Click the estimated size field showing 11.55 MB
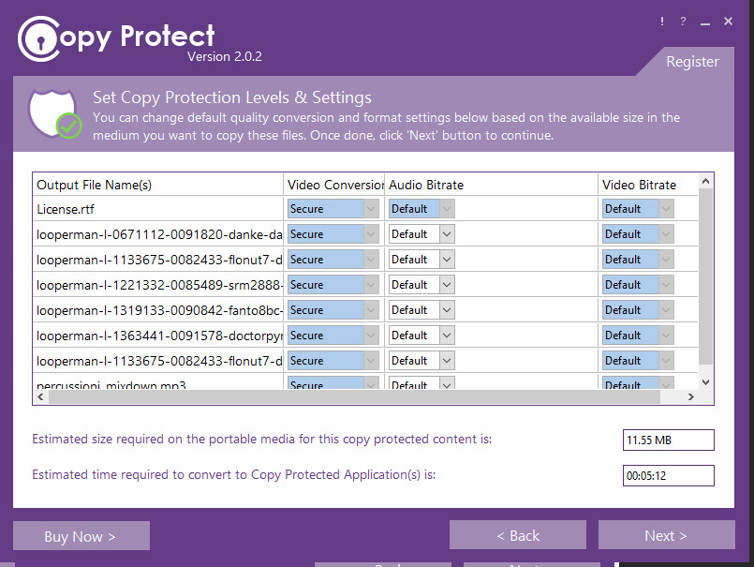The height and width of the screenshot is (567, 754). tap(668, 440)
